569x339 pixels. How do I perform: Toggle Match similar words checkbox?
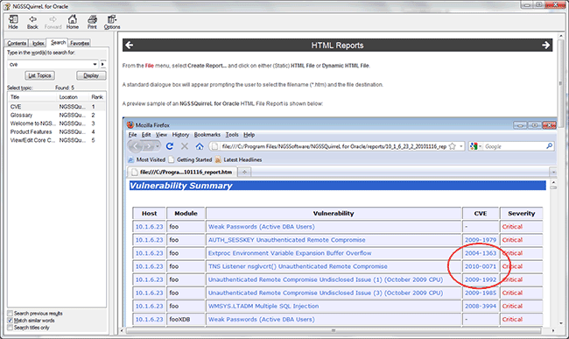tap(11, 321)
